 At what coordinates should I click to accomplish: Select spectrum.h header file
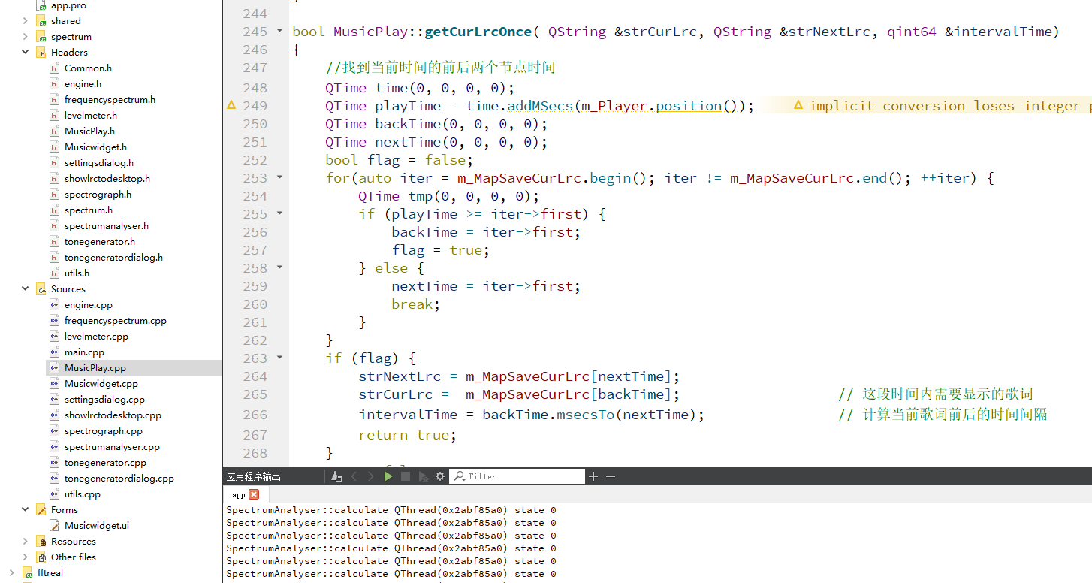89,210
